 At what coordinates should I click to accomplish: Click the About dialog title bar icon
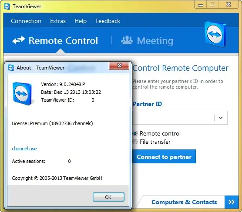click(11, 68)
